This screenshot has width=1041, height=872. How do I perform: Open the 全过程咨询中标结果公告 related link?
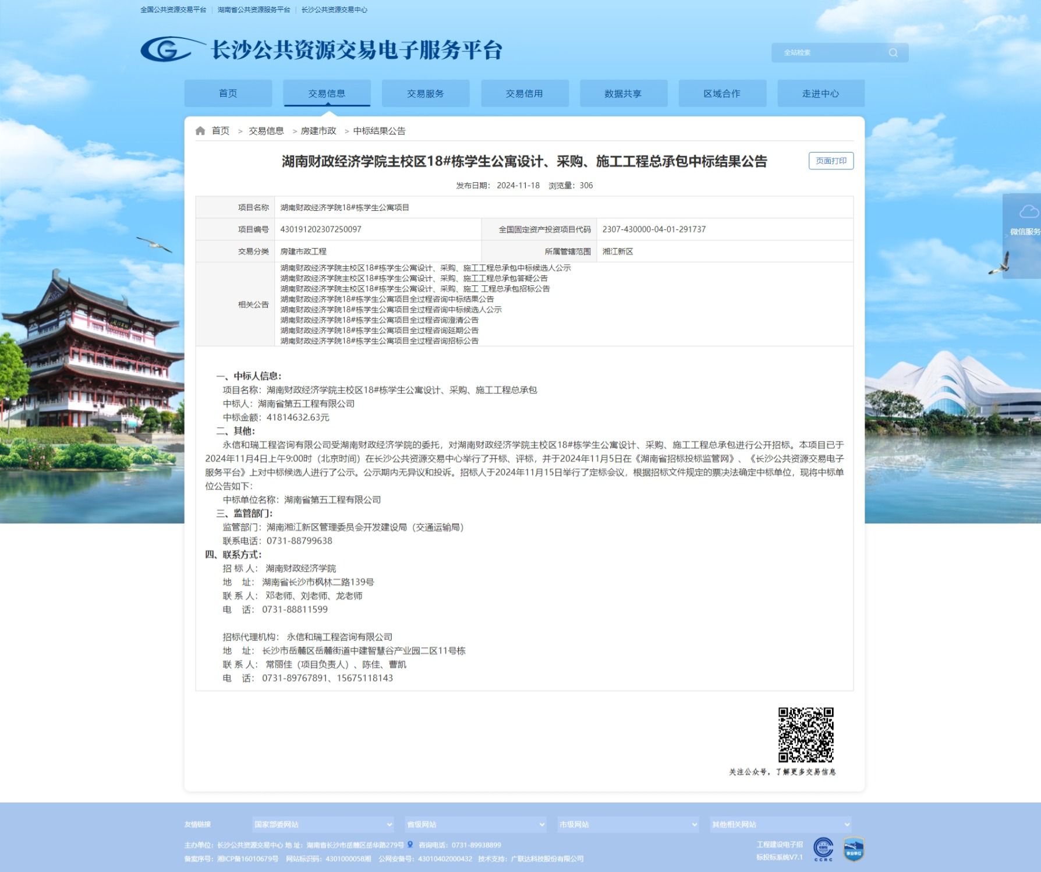pos(387,299)
